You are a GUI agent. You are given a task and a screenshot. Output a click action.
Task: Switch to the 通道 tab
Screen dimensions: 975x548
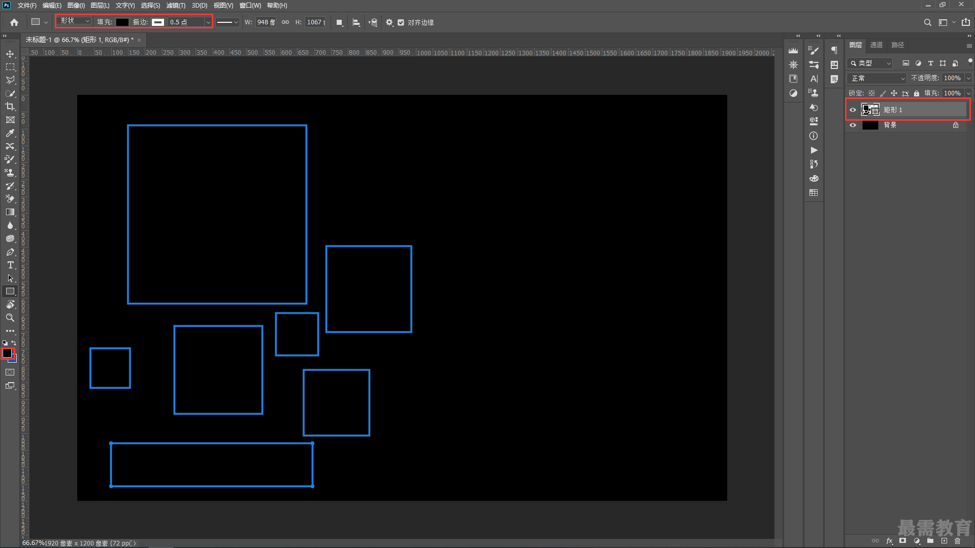pos(876,45)
